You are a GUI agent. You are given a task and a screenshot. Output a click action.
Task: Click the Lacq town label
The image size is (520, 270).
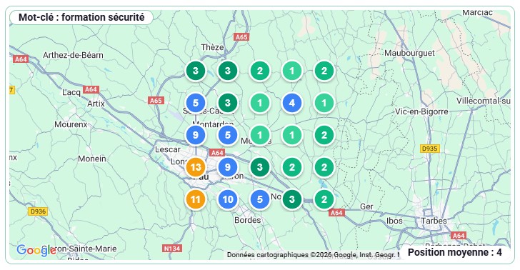71,92
